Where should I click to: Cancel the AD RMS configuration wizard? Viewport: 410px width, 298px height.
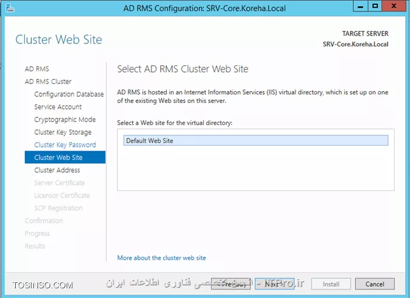[375, 284]
